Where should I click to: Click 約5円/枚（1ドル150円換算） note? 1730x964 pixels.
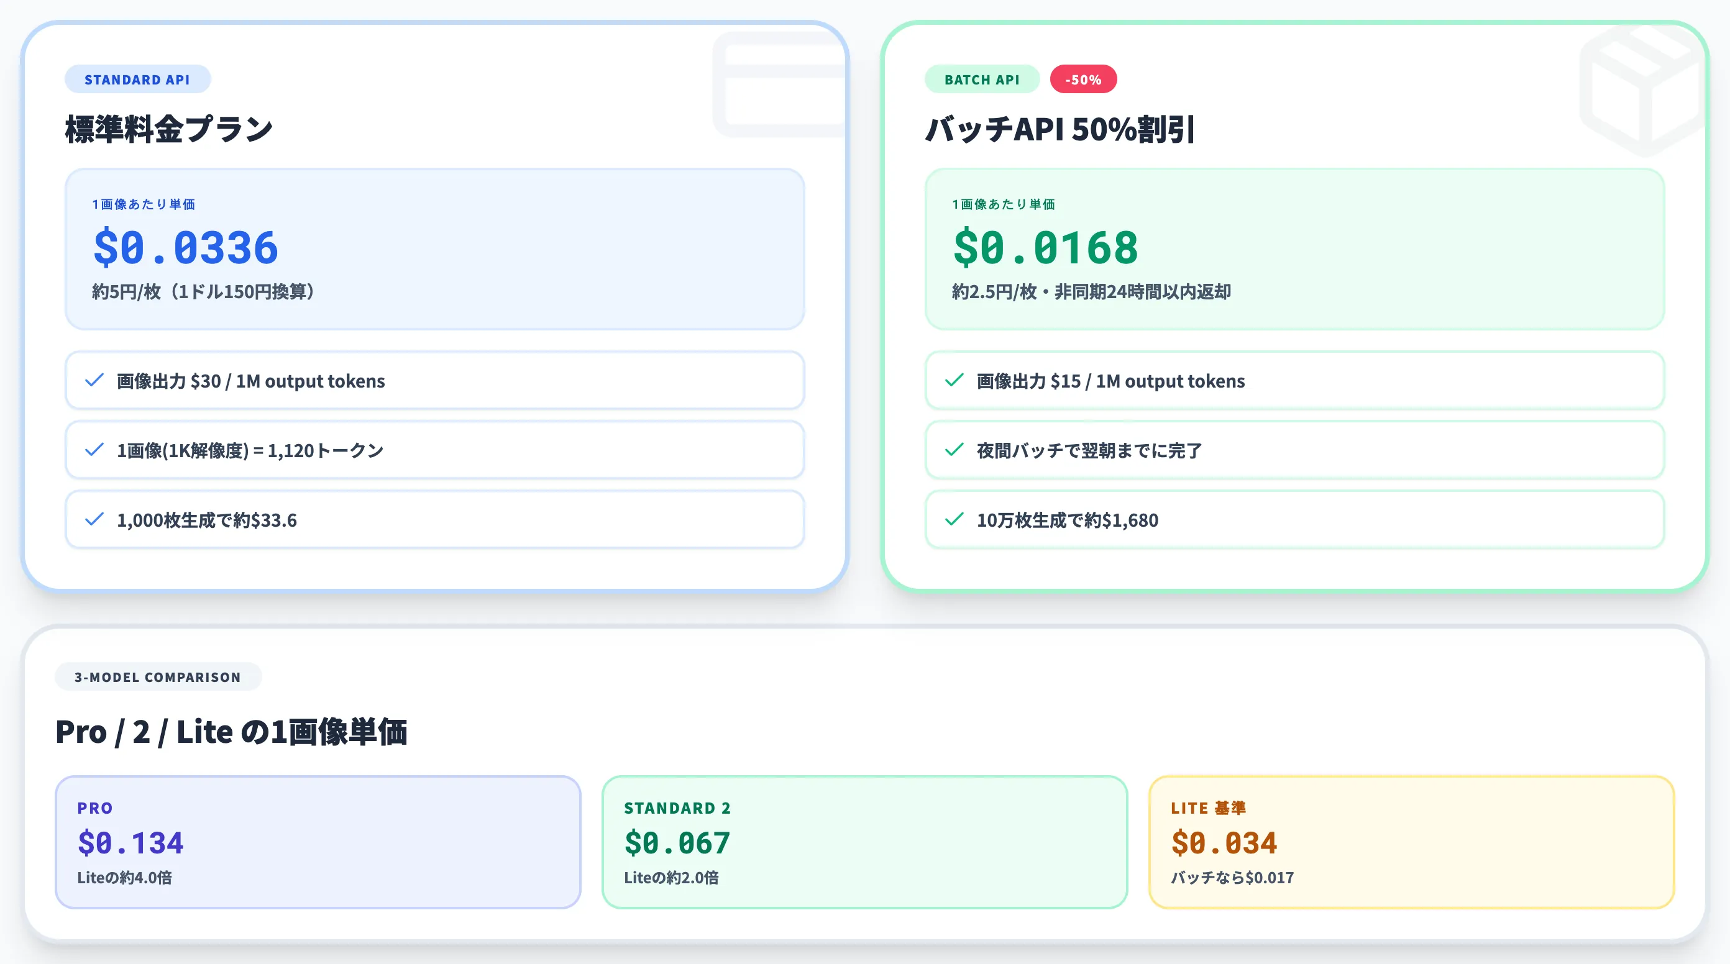[203, 291]
